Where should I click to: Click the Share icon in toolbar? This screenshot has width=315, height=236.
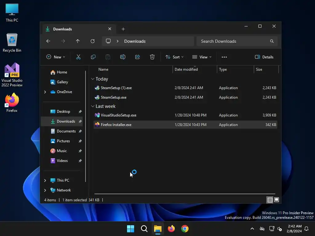point(138,57)
